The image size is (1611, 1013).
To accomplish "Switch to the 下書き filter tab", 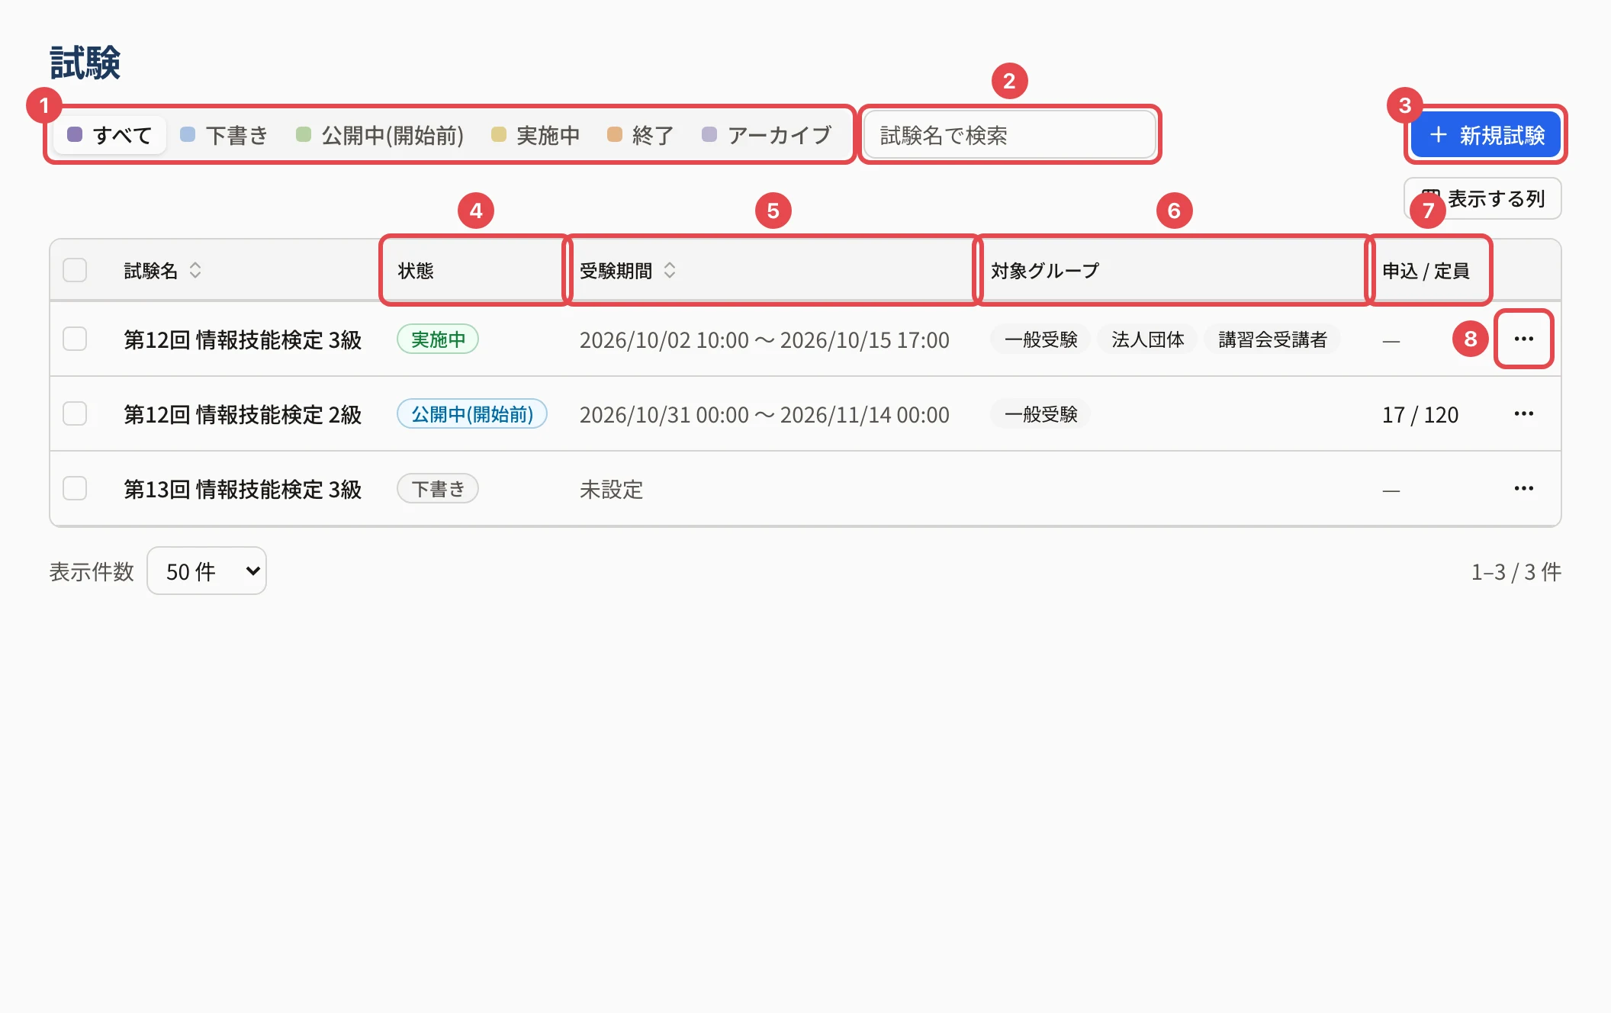I will pyautogui.click(x=224, y=135).
